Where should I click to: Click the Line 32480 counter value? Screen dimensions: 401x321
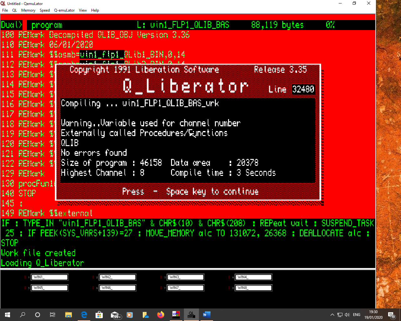click(x=303, y=89)
